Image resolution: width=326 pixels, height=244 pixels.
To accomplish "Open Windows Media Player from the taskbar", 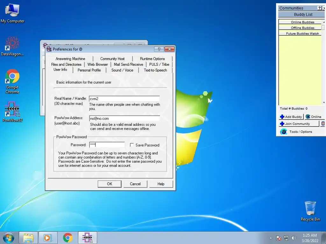I will (48, 238).
